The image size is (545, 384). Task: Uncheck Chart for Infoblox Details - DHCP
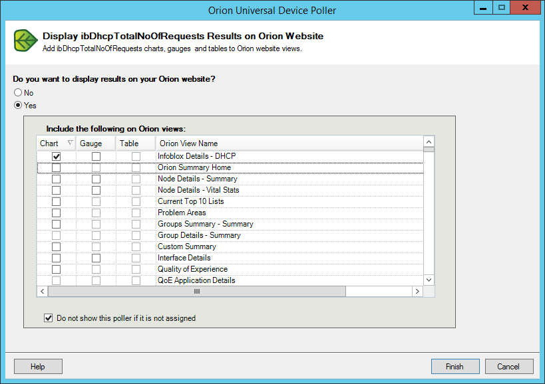pyautogui.click(x=57, y=156)
